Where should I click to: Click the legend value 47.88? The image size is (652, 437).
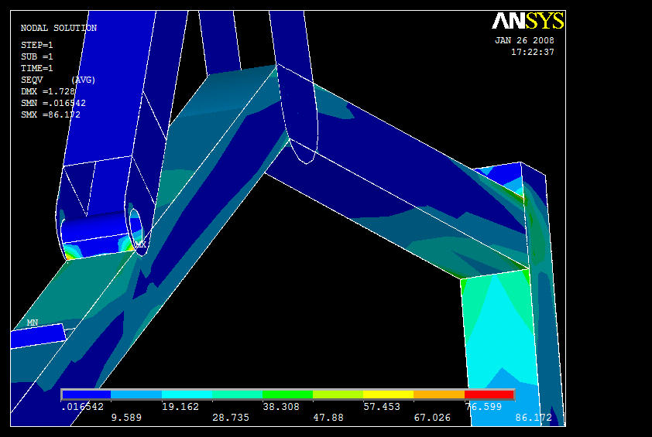(328, 418)
